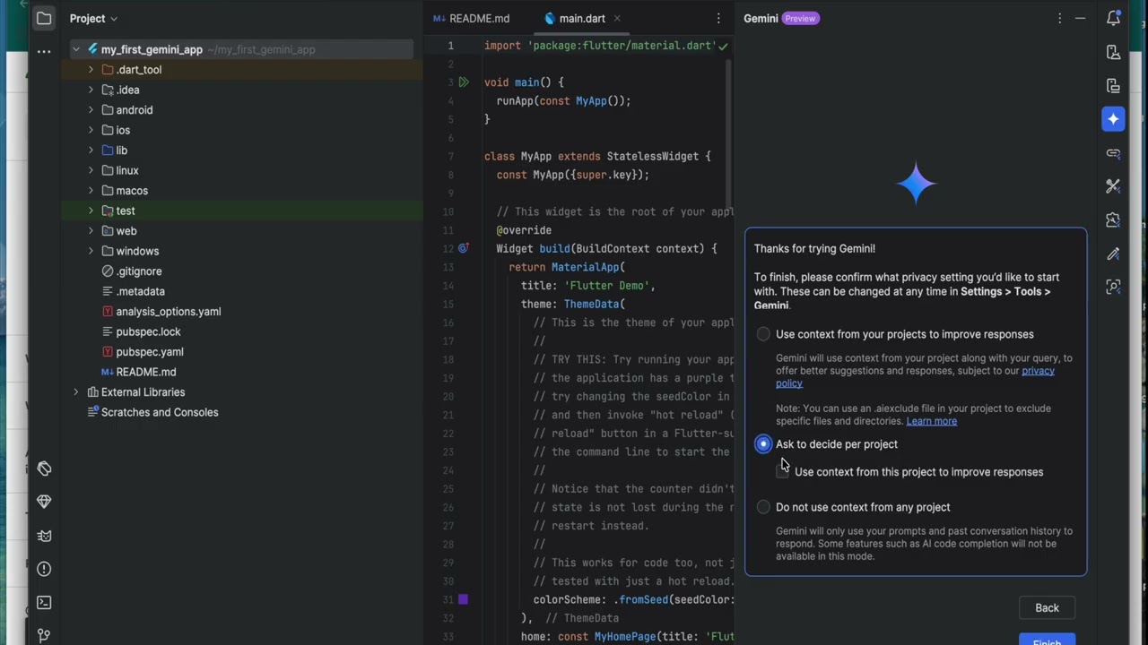The height and width of the screenshot is (645, 1148).
Task: Close the main.dart tab
Action: point(617,18)
